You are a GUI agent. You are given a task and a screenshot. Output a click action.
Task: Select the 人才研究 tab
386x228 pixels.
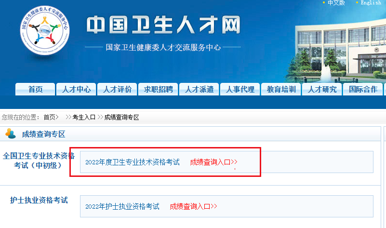point(322,89)
